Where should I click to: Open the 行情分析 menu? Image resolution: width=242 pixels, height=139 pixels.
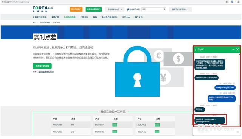click(84, 17)
